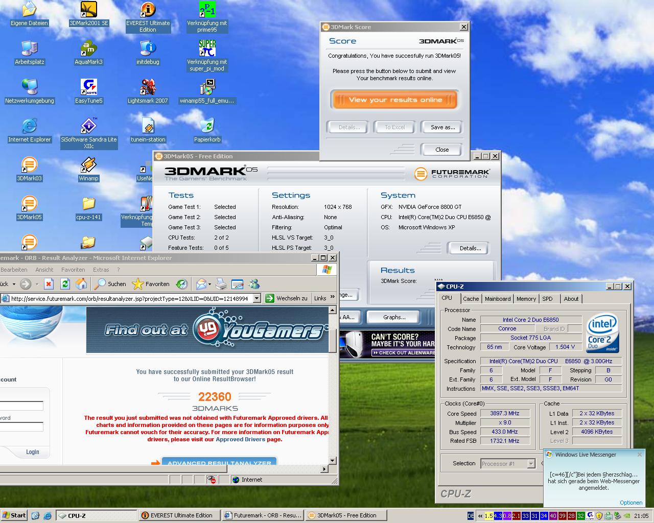Image resolution: width=654 pixels, height=523 pixels.
Task: Click the Graphs... button in 3DMark05
Action: [394, 317]
